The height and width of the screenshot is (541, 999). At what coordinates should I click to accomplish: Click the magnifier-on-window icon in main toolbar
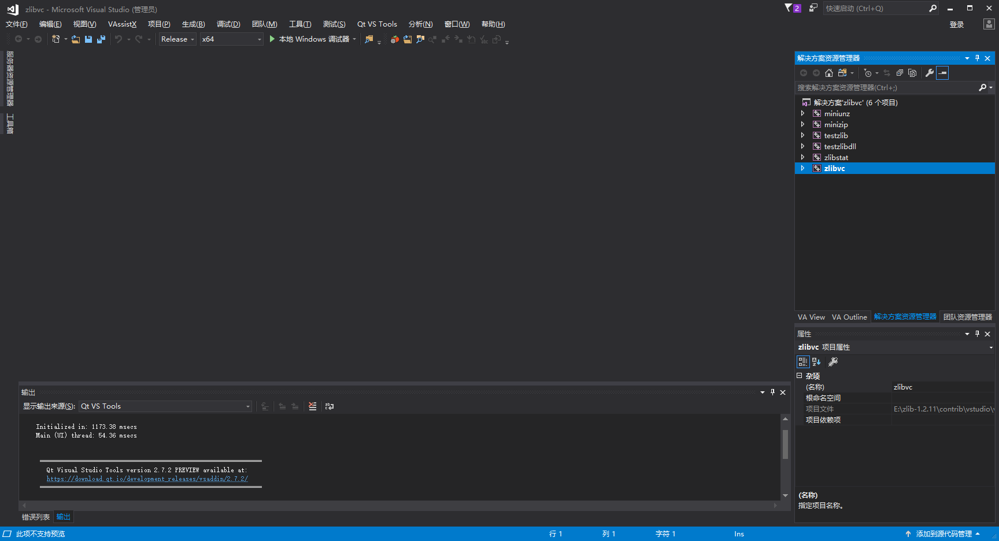[420, 39]
